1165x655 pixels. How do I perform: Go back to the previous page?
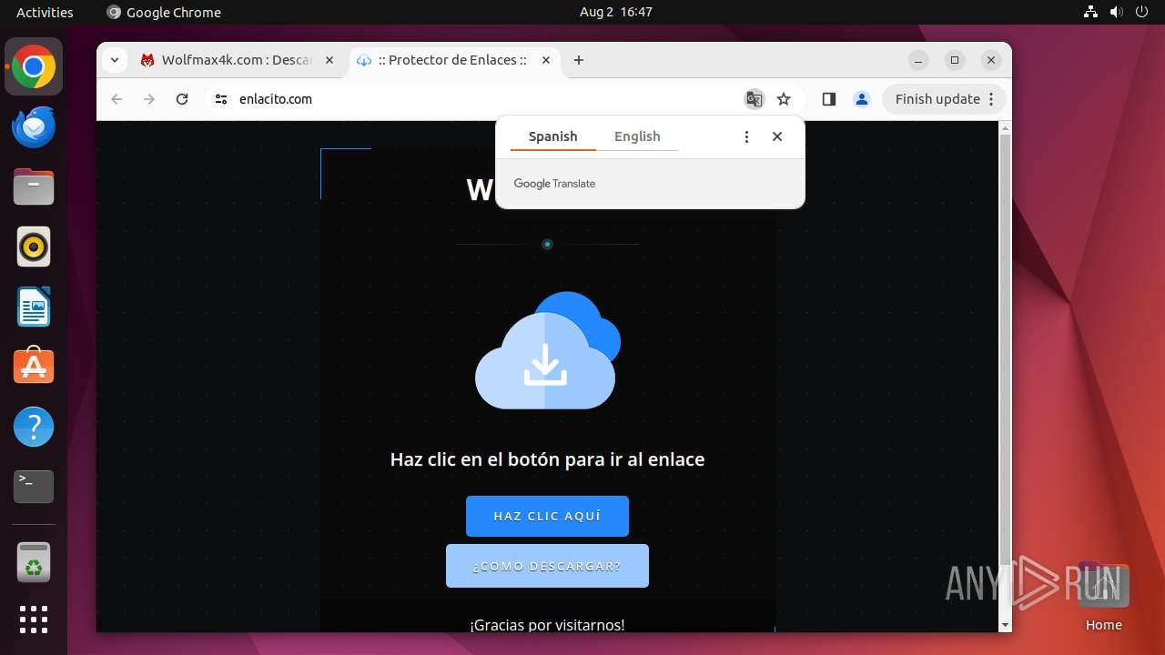tap(116, 99)
